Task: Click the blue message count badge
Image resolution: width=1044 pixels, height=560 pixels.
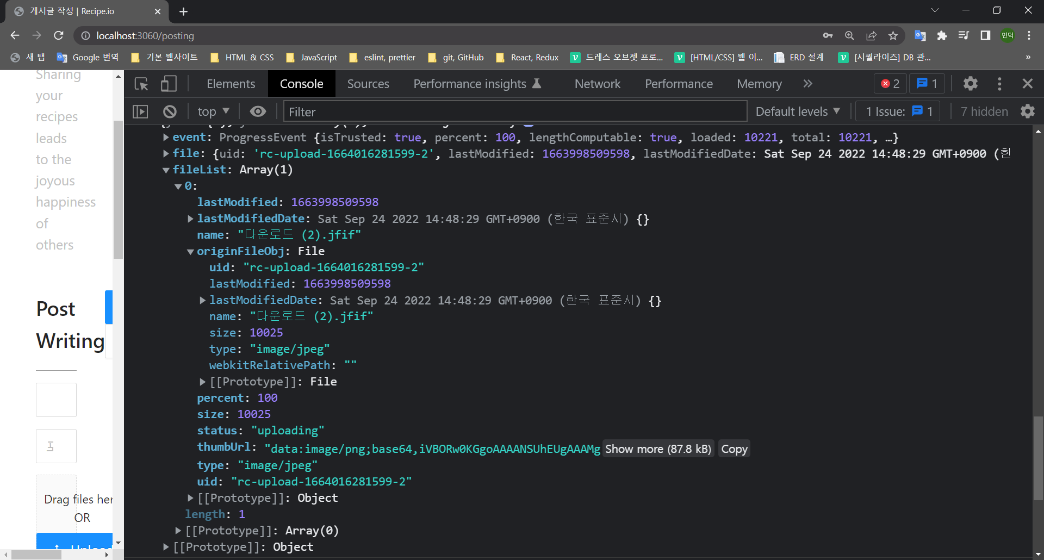Action: (927, 84)
